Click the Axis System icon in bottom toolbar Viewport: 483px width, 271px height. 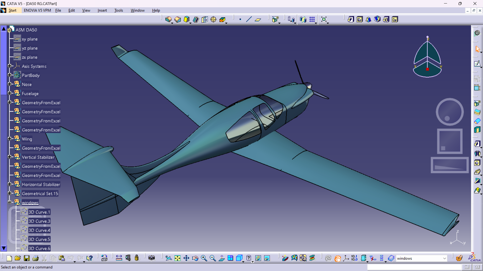click(x=346, y=258)
